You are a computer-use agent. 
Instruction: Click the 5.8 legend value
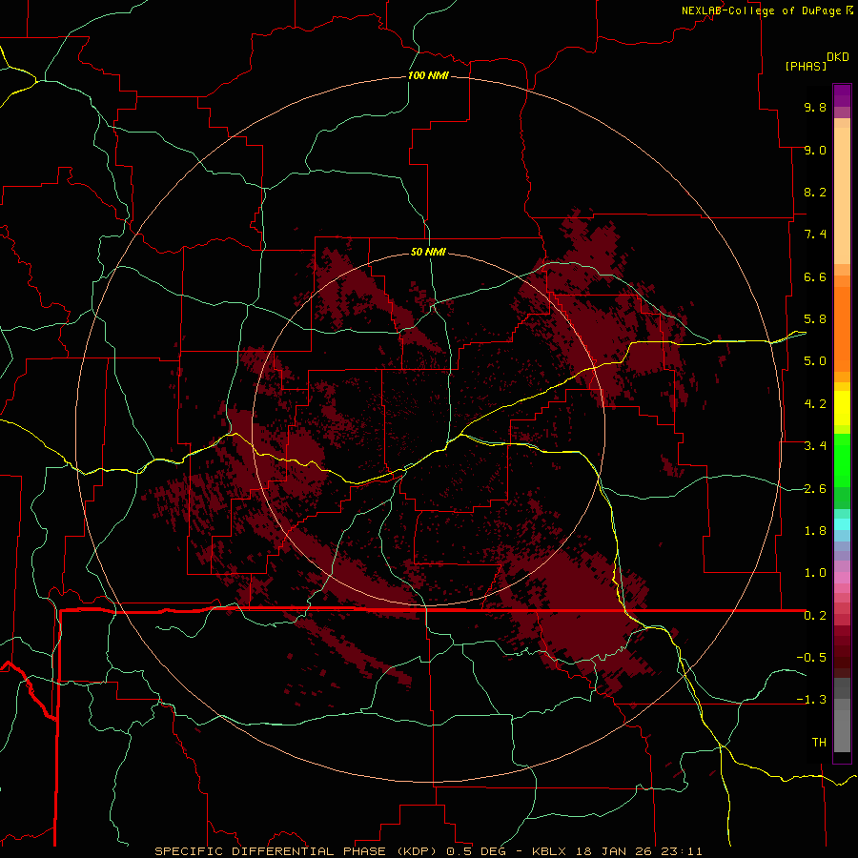(x=815, y=319)
